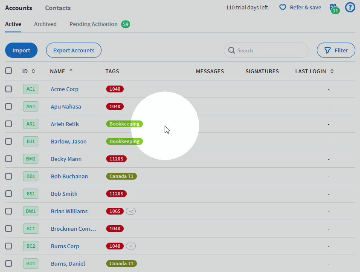Sort by LAST LOGIN column arrows
The height and width of the screenshot is (272, 360).
(x=332, y=71)
